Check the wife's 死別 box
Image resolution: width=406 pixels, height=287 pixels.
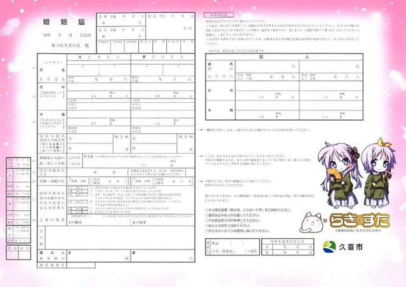[156, 179]
